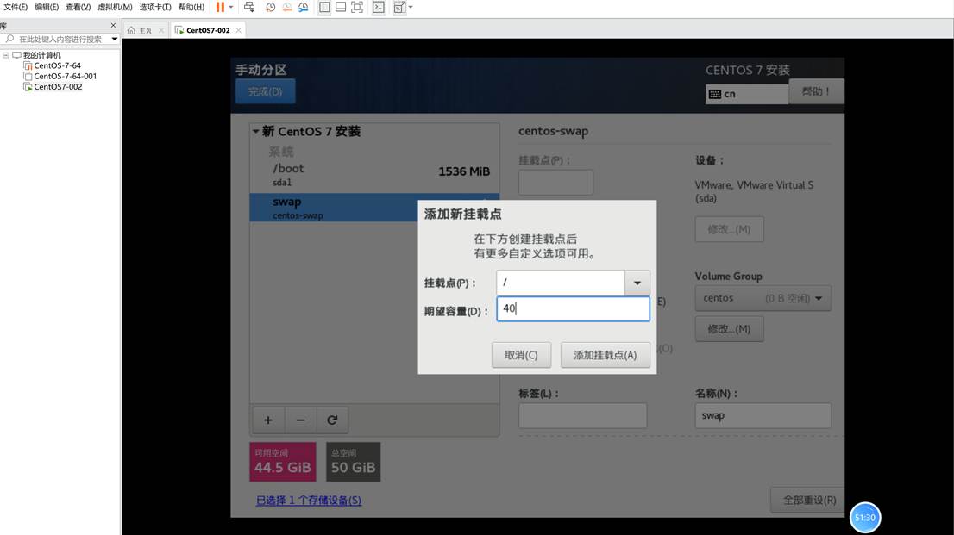This screenshot has height=535, width=954.
Task: Select the 我的计算机 item in the library
Action: (41, 55)
